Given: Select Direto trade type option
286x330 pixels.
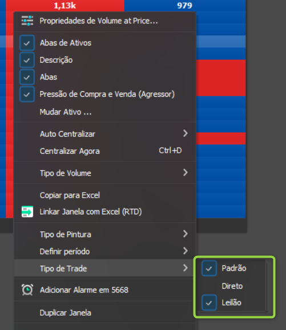Looking at the screenshot, I should tap(232, 286).
